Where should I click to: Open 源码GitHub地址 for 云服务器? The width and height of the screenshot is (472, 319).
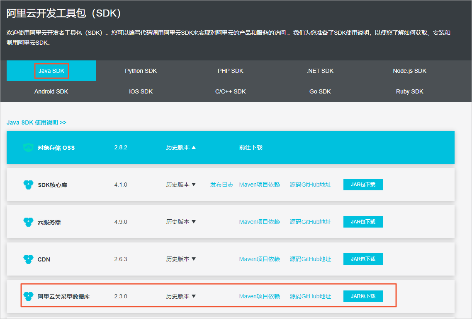pos(310,222)
